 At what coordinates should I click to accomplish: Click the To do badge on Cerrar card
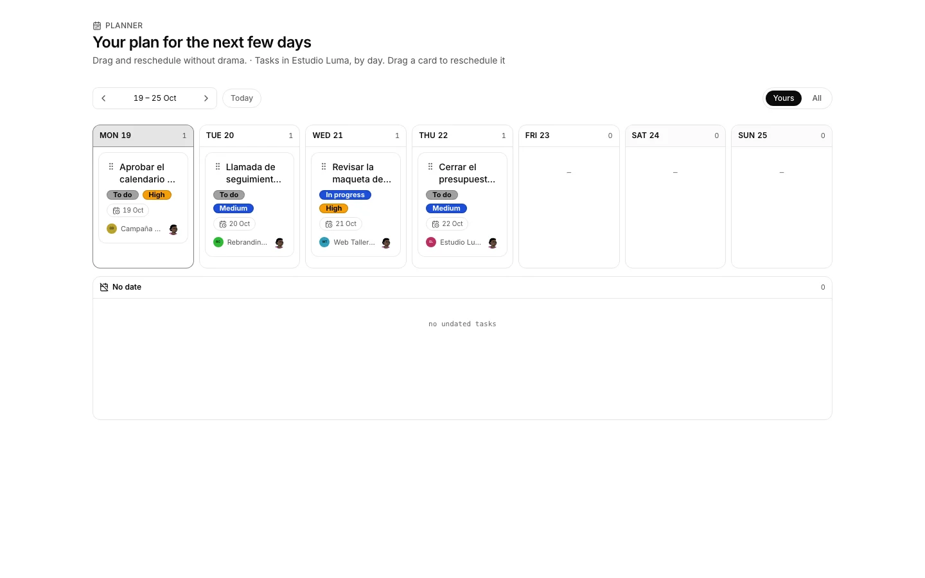point(442,195)
